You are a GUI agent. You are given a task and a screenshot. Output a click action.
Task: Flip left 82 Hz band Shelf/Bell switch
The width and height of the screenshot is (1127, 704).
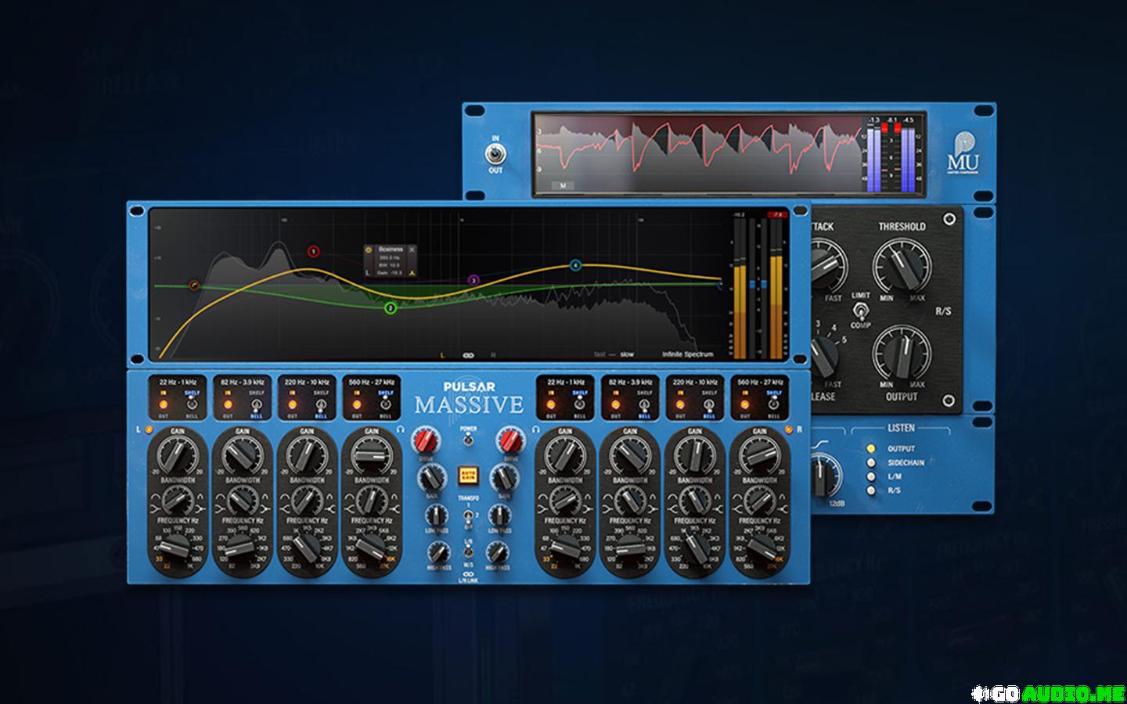pos(256,405)
